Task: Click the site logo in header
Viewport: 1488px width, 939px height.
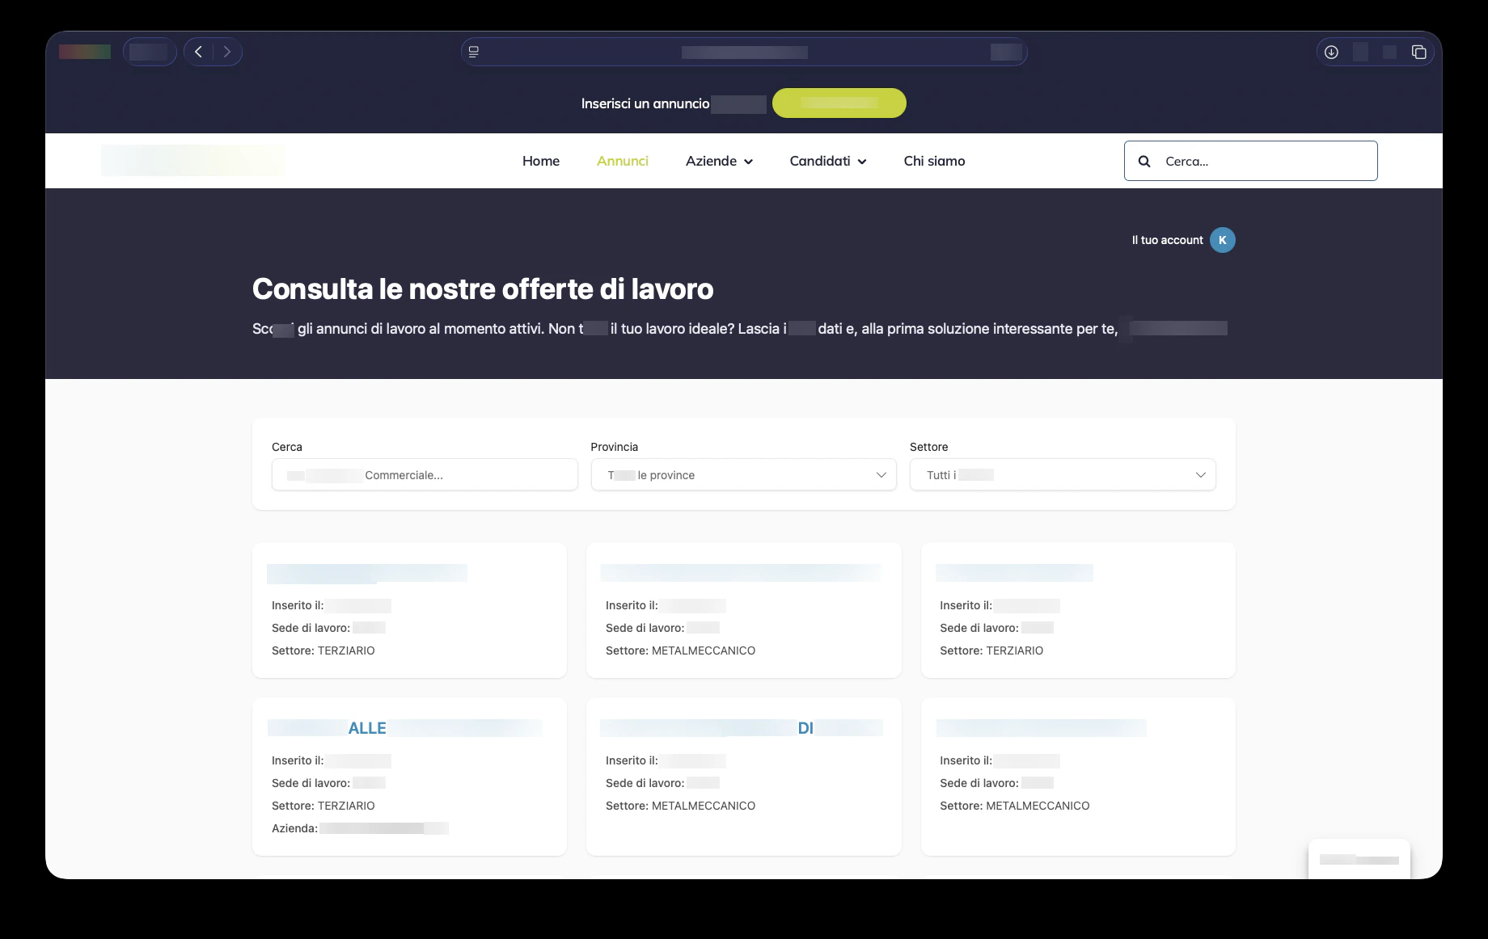Action: coord(192,160)
